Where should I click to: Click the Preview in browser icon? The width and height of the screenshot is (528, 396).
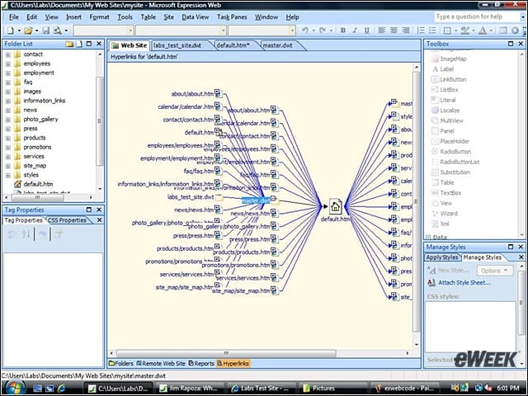point(58,31)
